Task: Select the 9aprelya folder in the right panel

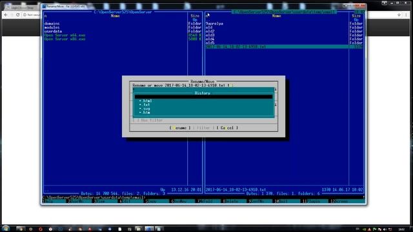Action: click(x=214, y=23)
